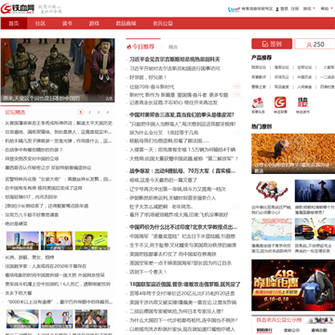Switch to the 今日推荐 tab
The width and height of the screenshot is (335, 335).
pos(143,47)
